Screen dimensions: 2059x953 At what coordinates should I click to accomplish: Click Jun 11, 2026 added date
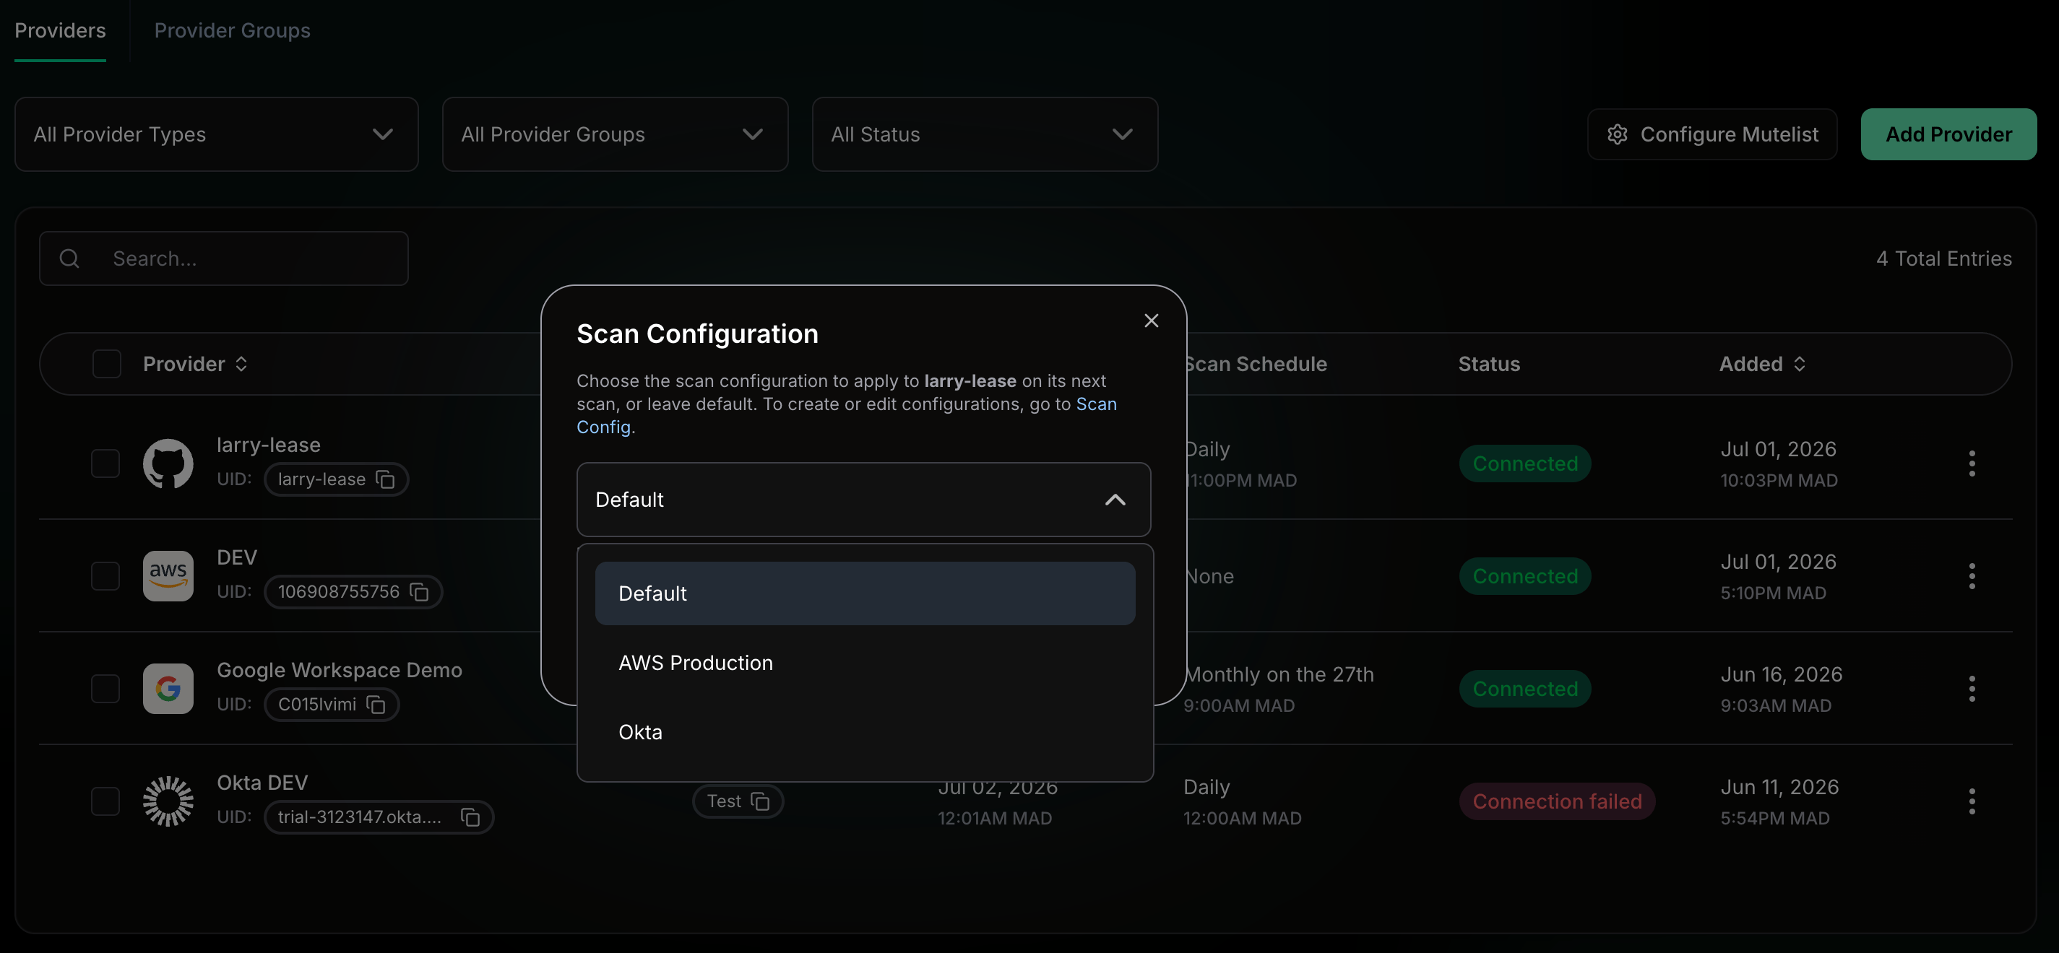[1780, 787]
